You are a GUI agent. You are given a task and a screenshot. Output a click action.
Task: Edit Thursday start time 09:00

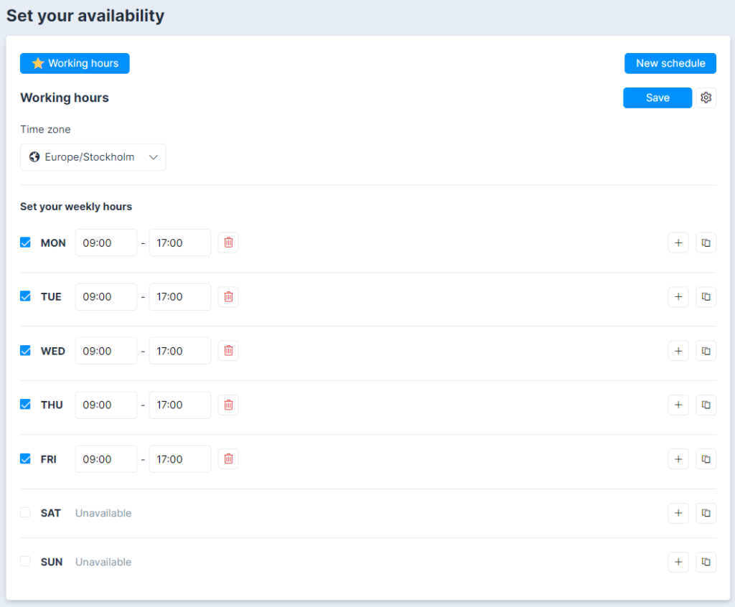coord(106,405)
